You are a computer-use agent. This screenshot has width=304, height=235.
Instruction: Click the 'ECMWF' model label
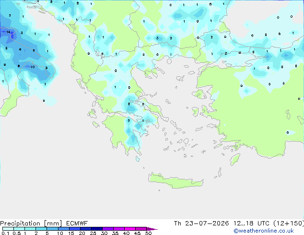point(77,223)
